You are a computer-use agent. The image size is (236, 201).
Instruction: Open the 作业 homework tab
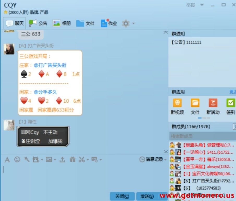(x=109, y=24)
